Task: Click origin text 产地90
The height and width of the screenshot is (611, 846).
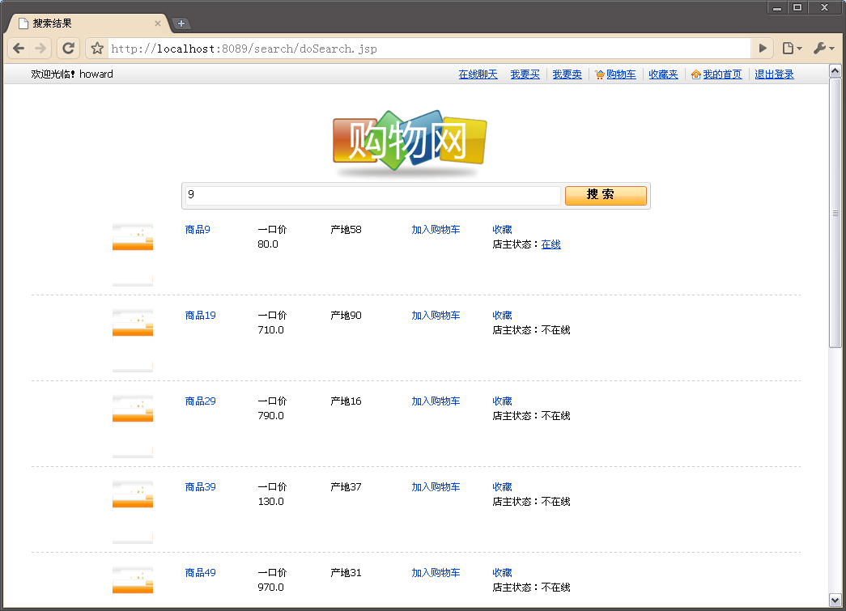Action: tap(346, 316)
